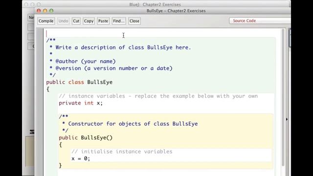Click the BullsEye editor title bar text
The width and height of the screenshot is (313, 176).
click(176, 11)
